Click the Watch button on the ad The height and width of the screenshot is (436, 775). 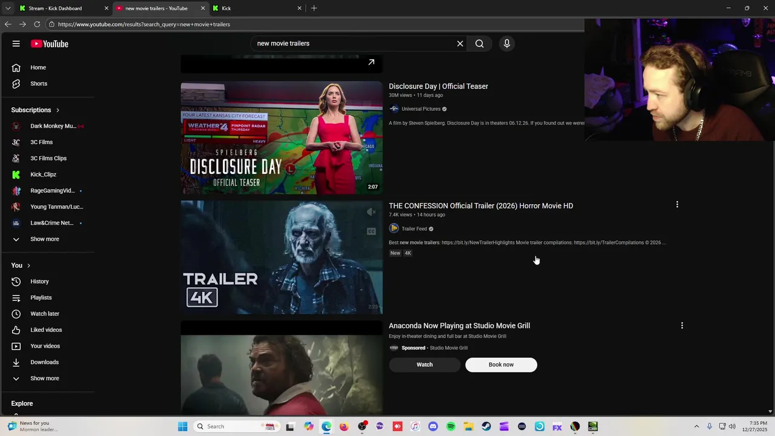[424, 365]
